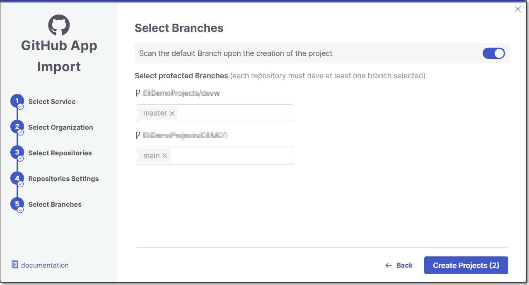Screen dimensions: 529x285
Task: Click step 1 circle icon
Action: (x=17, y=101)
